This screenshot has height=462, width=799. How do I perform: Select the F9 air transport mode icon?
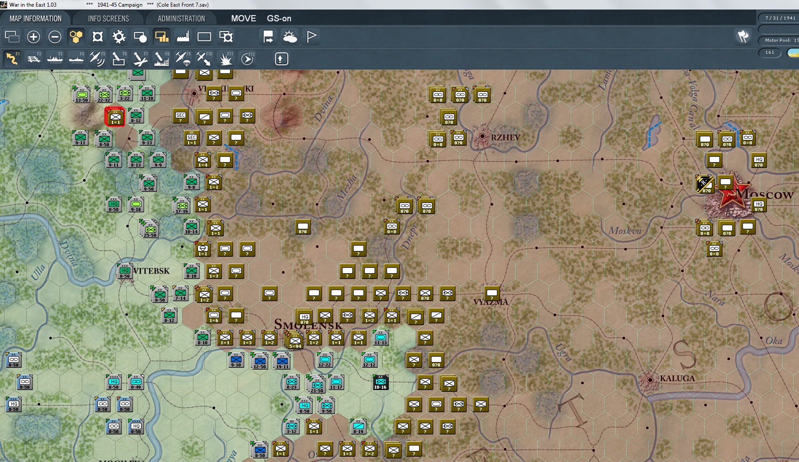tap(183, 59)
